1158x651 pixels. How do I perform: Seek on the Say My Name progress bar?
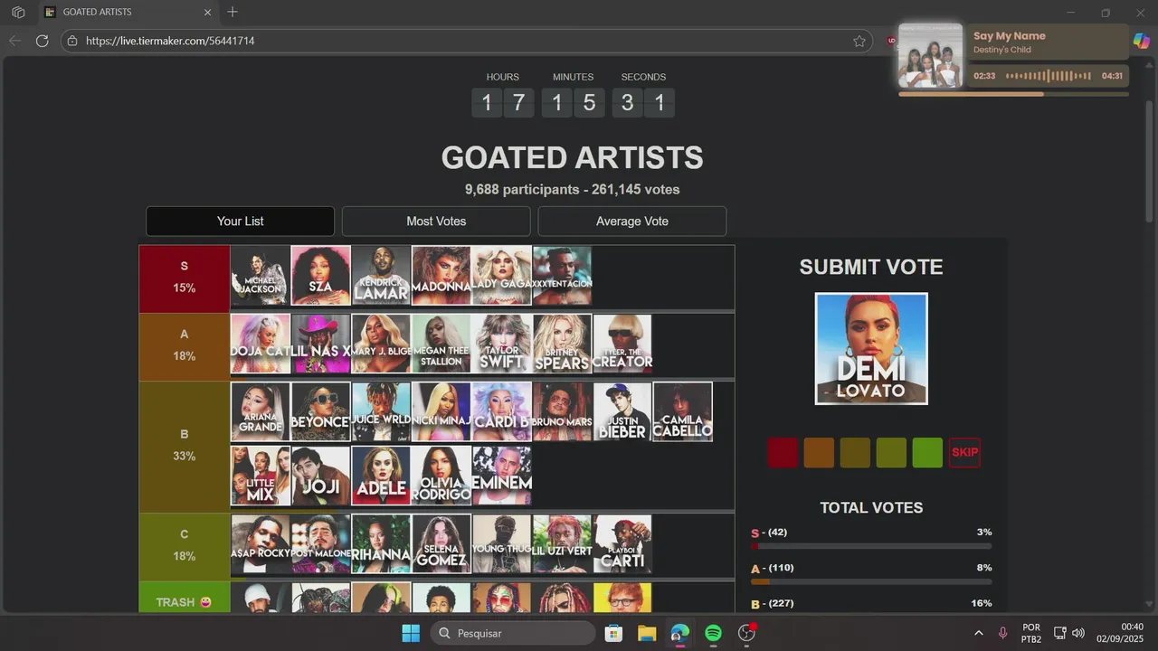[1013, 94]
